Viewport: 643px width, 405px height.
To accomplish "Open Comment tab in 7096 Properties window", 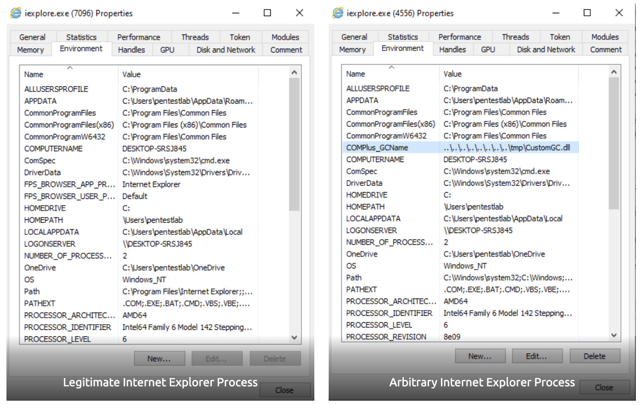I will pos(286,50).
